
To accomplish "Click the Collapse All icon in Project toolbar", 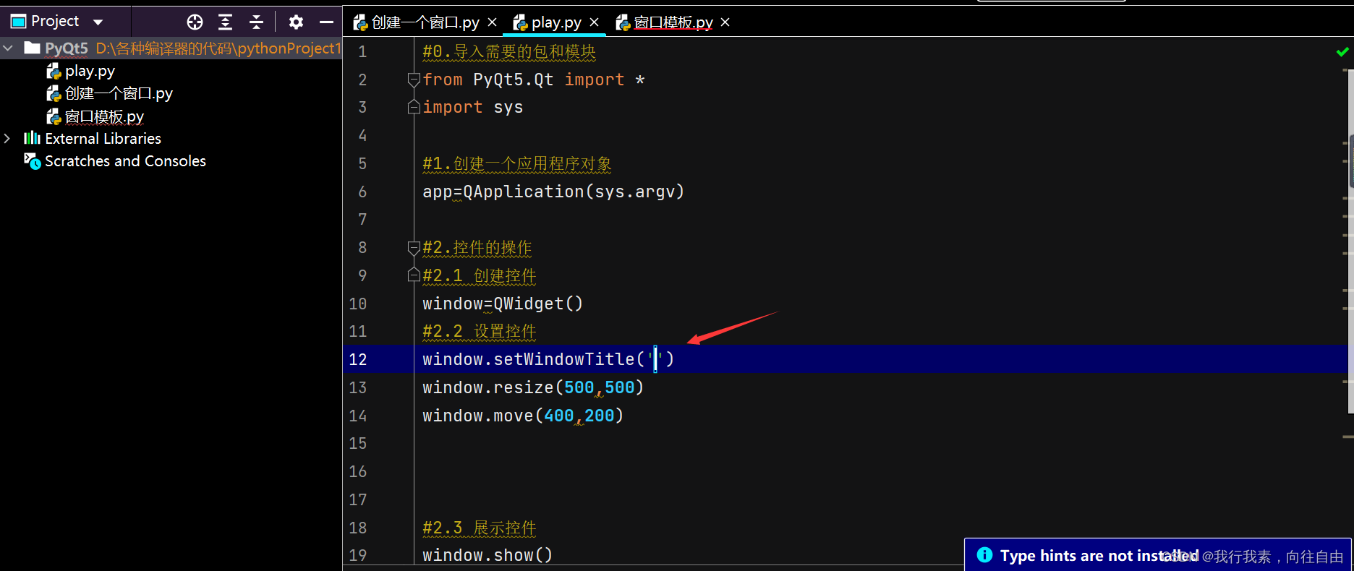I will click(256, 22).
